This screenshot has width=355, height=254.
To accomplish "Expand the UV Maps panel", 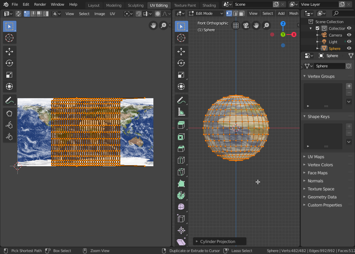I will click(x=316, y=157).
